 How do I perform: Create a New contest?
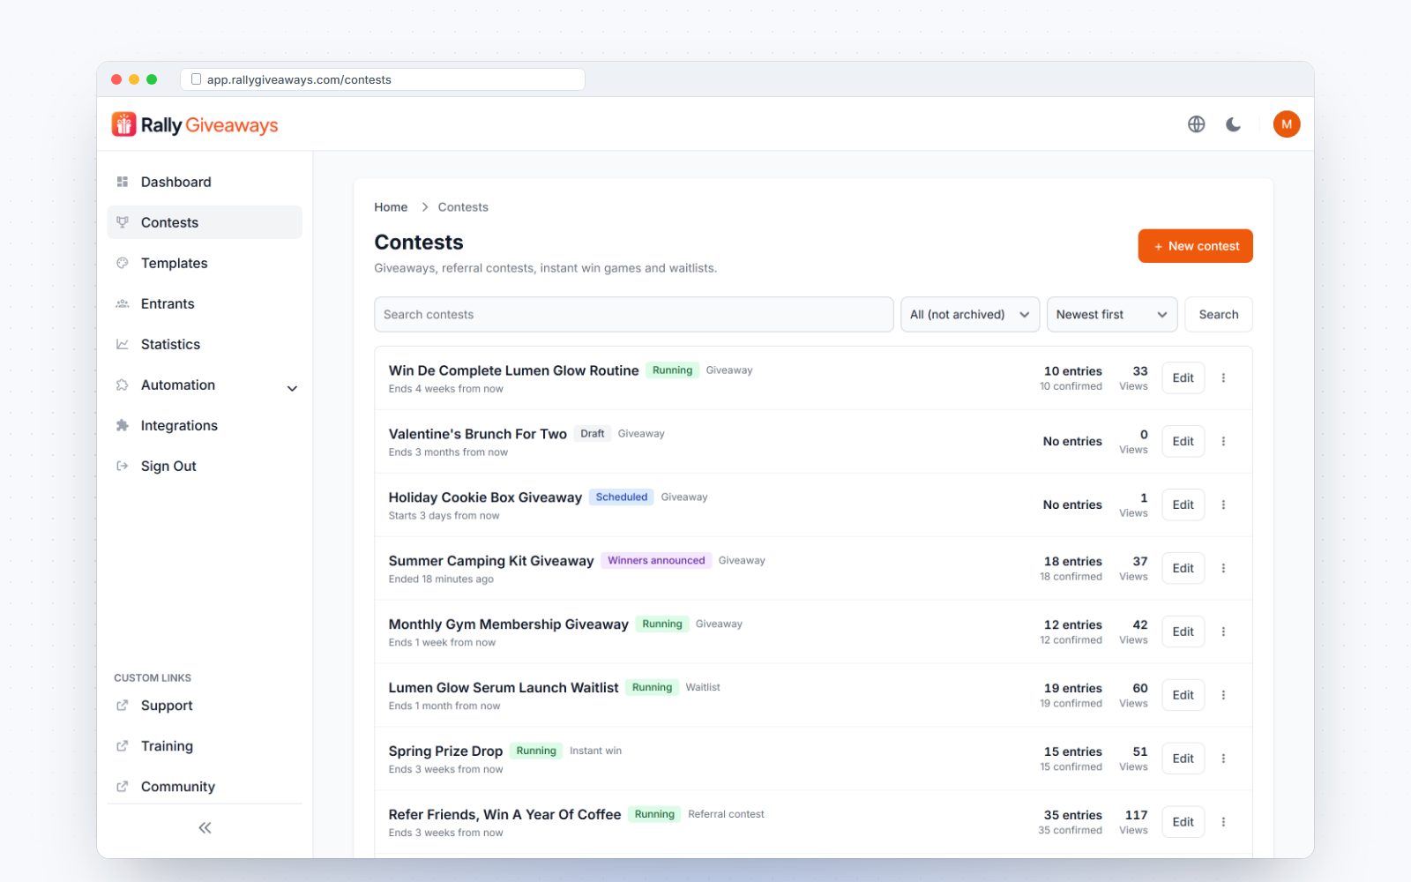[1195, 246]
